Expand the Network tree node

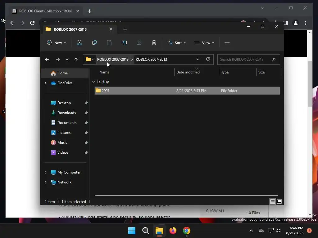click(x=45, y=182)
